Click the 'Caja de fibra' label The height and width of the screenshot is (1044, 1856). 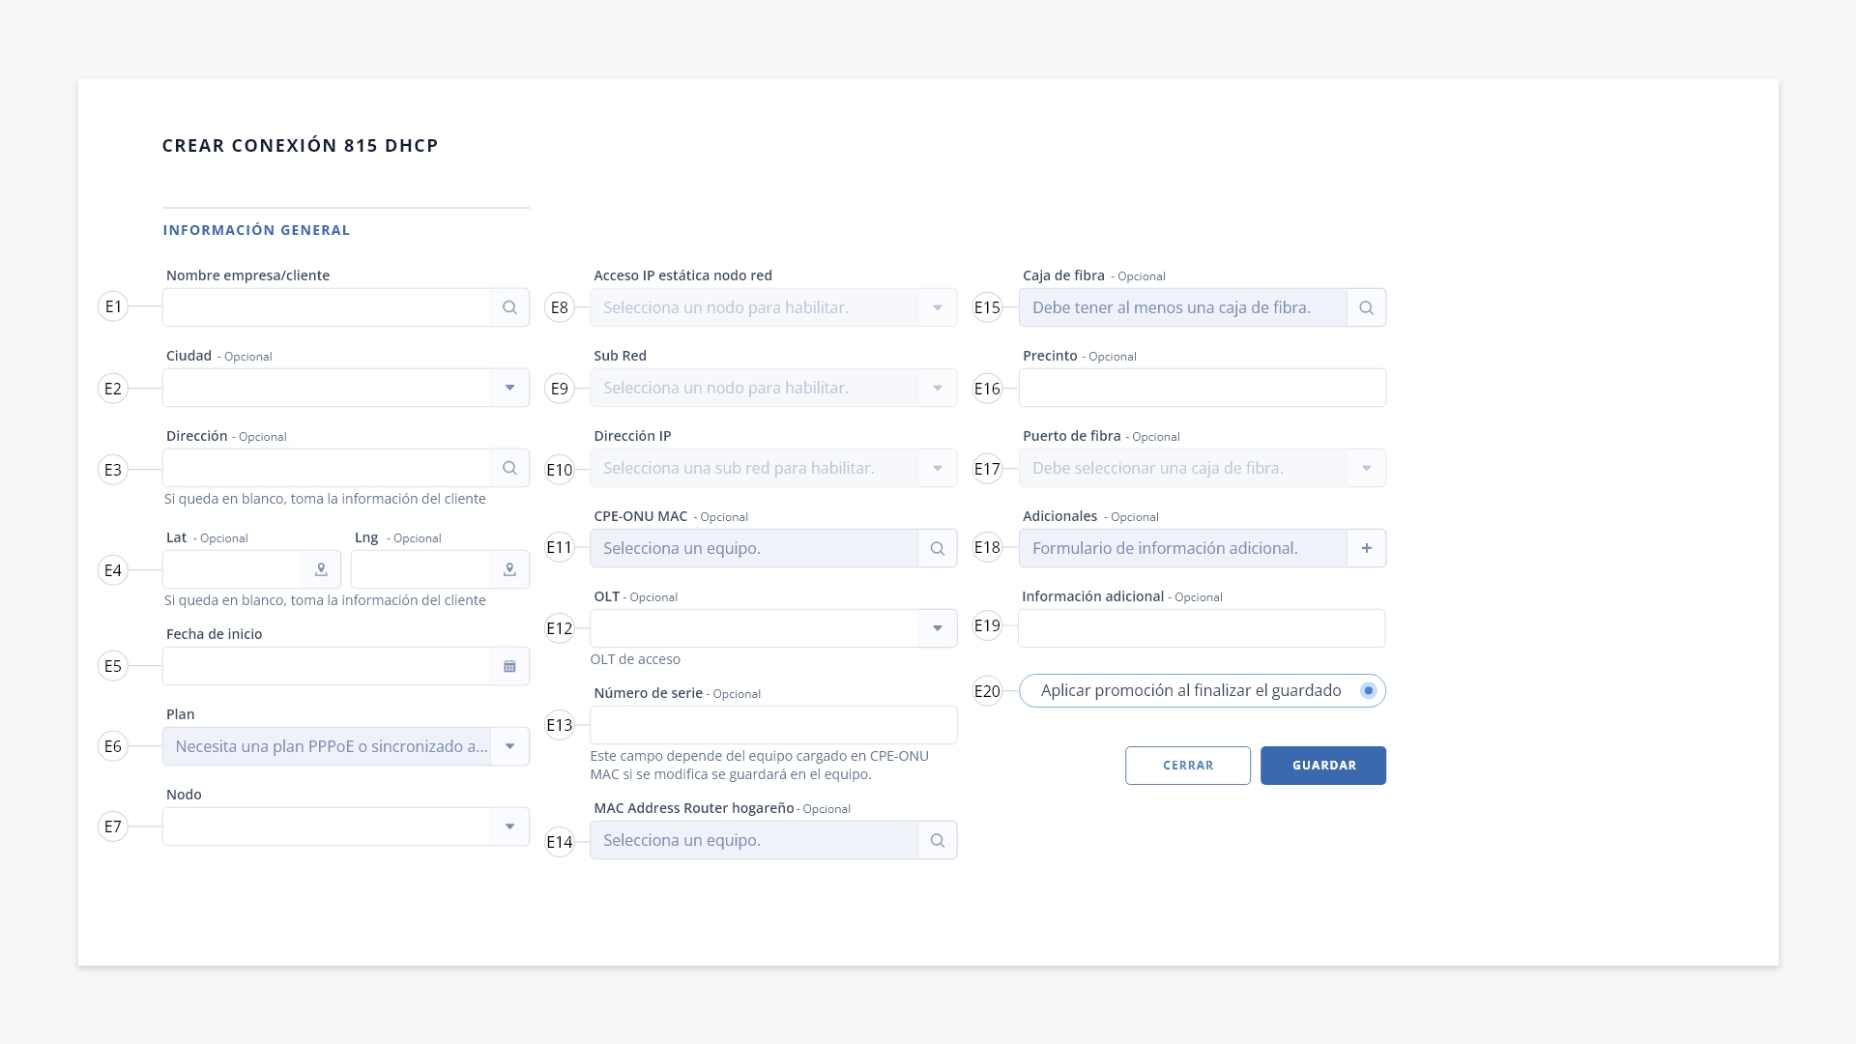coord(1063,275)
